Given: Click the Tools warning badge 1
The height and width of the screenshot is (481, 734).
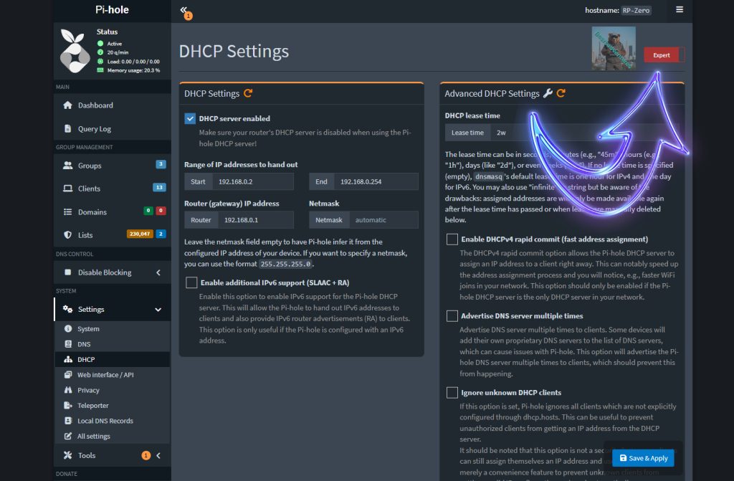Looking at the screenshot, I should 146,455.
